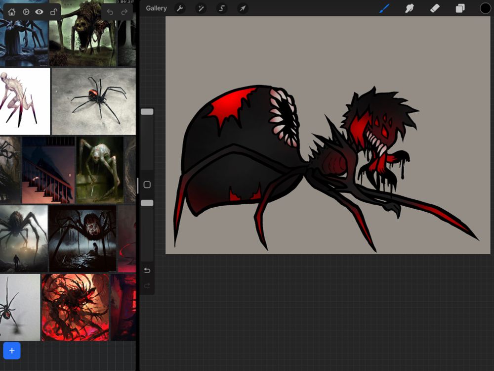
Task: Open the Layers panel
Action: [460, 8]
